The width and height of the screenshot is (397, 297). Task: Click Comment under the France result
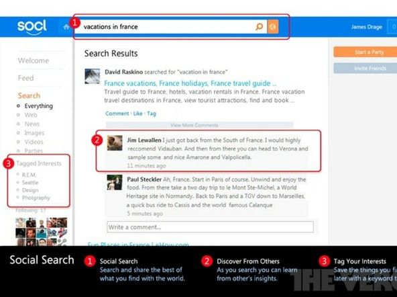click(117, 114)
